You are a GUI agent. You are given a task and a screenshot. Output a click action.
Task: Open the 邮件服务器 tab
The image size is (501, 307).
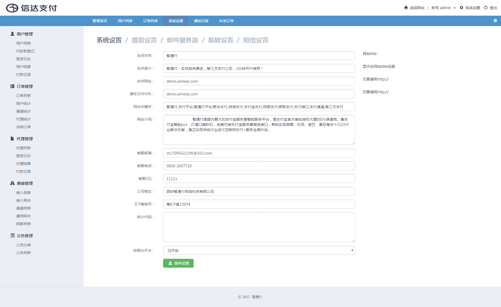point(182,40)
